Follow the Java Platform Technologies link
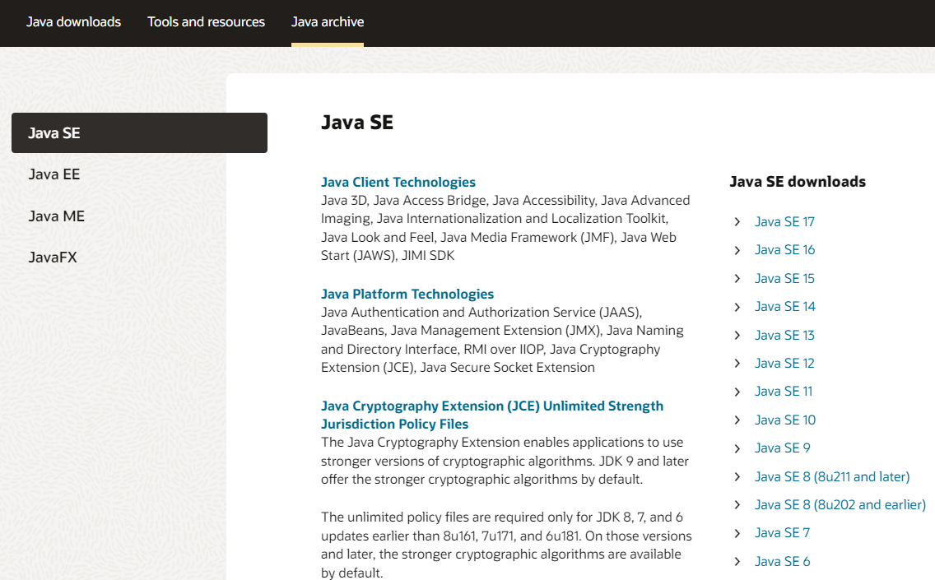The width and height of the screenshot is (935, 580). pos(407,294)
